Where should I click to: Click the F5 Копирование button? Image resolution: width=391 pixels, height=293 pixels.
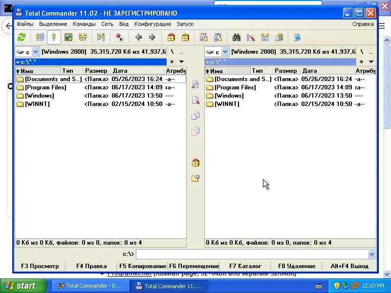point(143,266)
